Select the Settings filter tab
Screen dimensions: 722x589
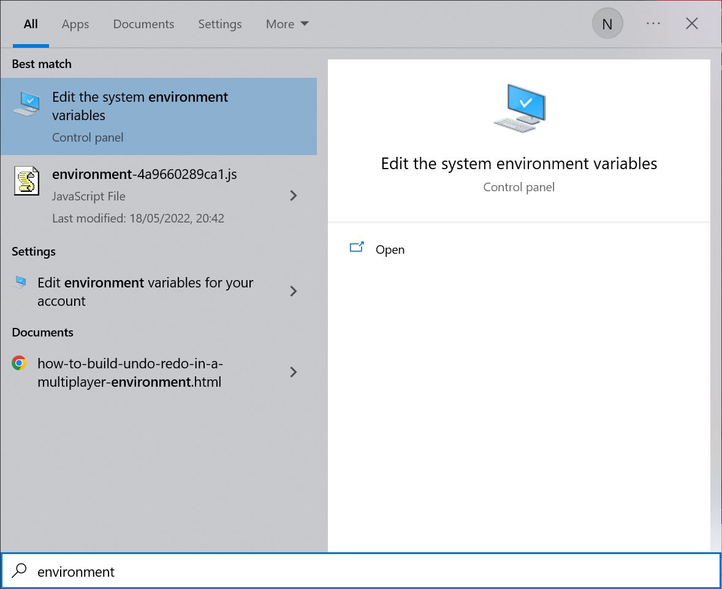219,24
